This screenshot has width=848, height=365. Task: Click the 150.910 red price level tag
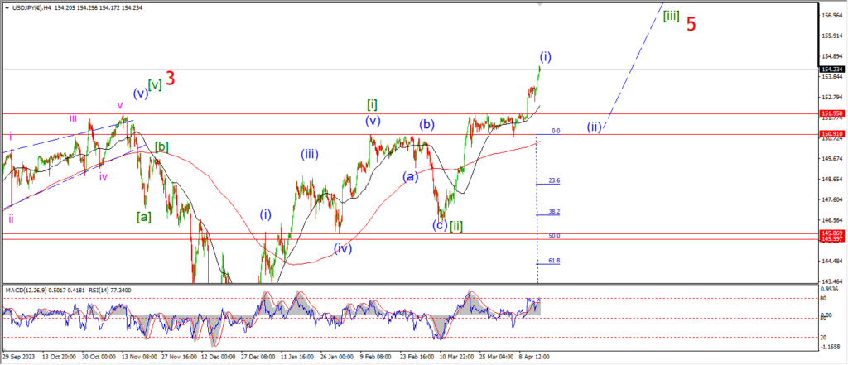(831, 134)
